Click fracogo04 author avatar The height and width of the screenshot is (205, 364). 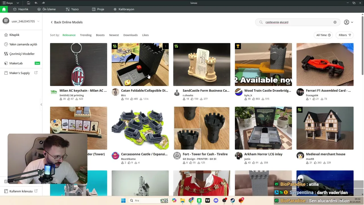tap(300, 92)
